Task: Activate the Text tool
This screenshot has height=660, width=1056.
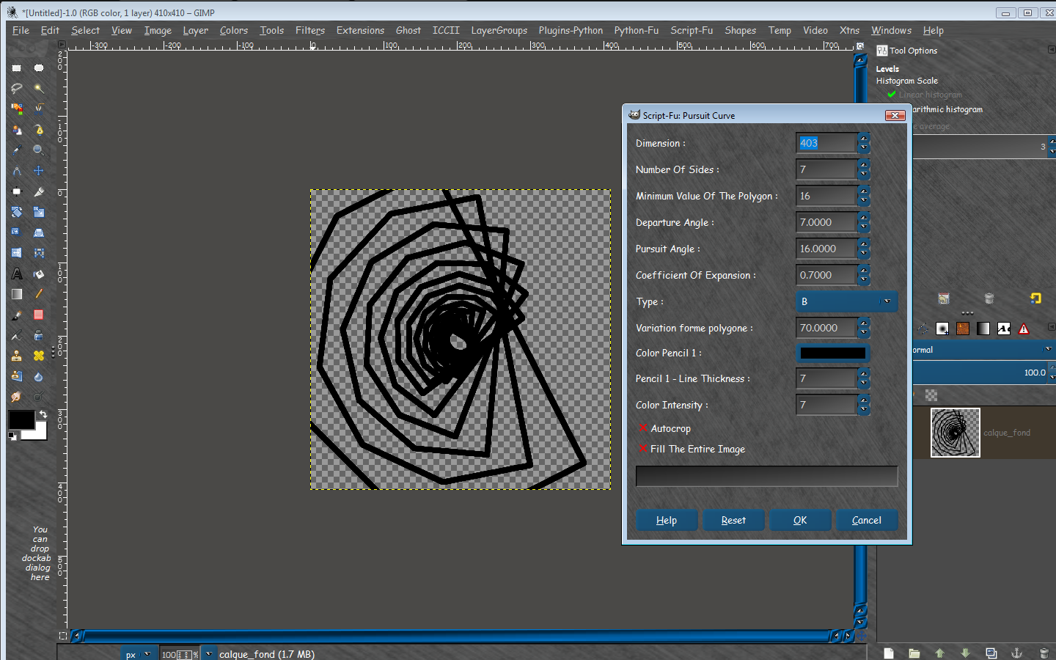Action: point(16,274)
